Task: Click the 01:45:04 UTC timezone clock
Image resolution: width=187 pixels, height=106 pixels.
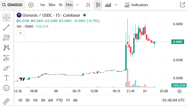Action: [x=174, y=100]
